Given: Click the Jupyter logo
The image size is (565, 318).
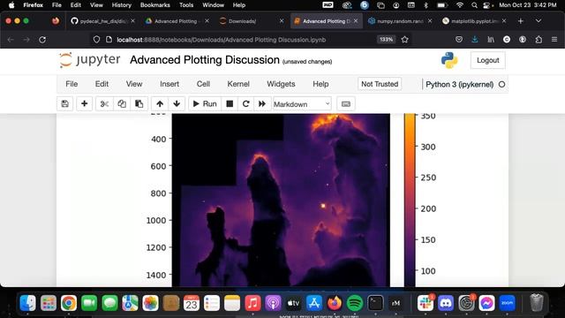Looking at the screenshot, I should coord(90,60).
